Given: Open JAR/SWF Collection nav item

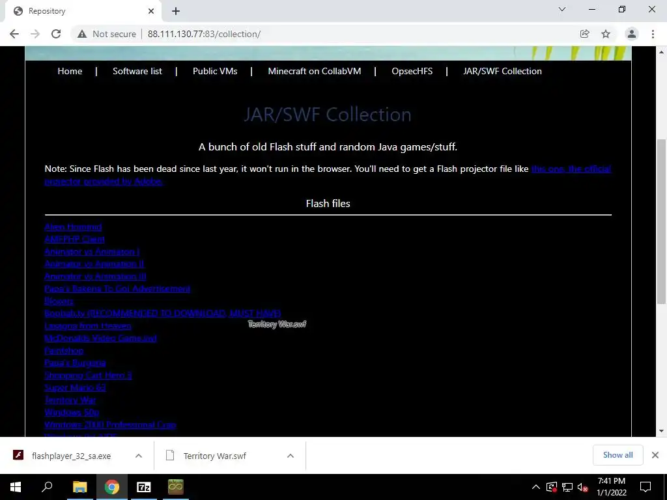Looking at the screenshot, I should click(x=502, y=71).
